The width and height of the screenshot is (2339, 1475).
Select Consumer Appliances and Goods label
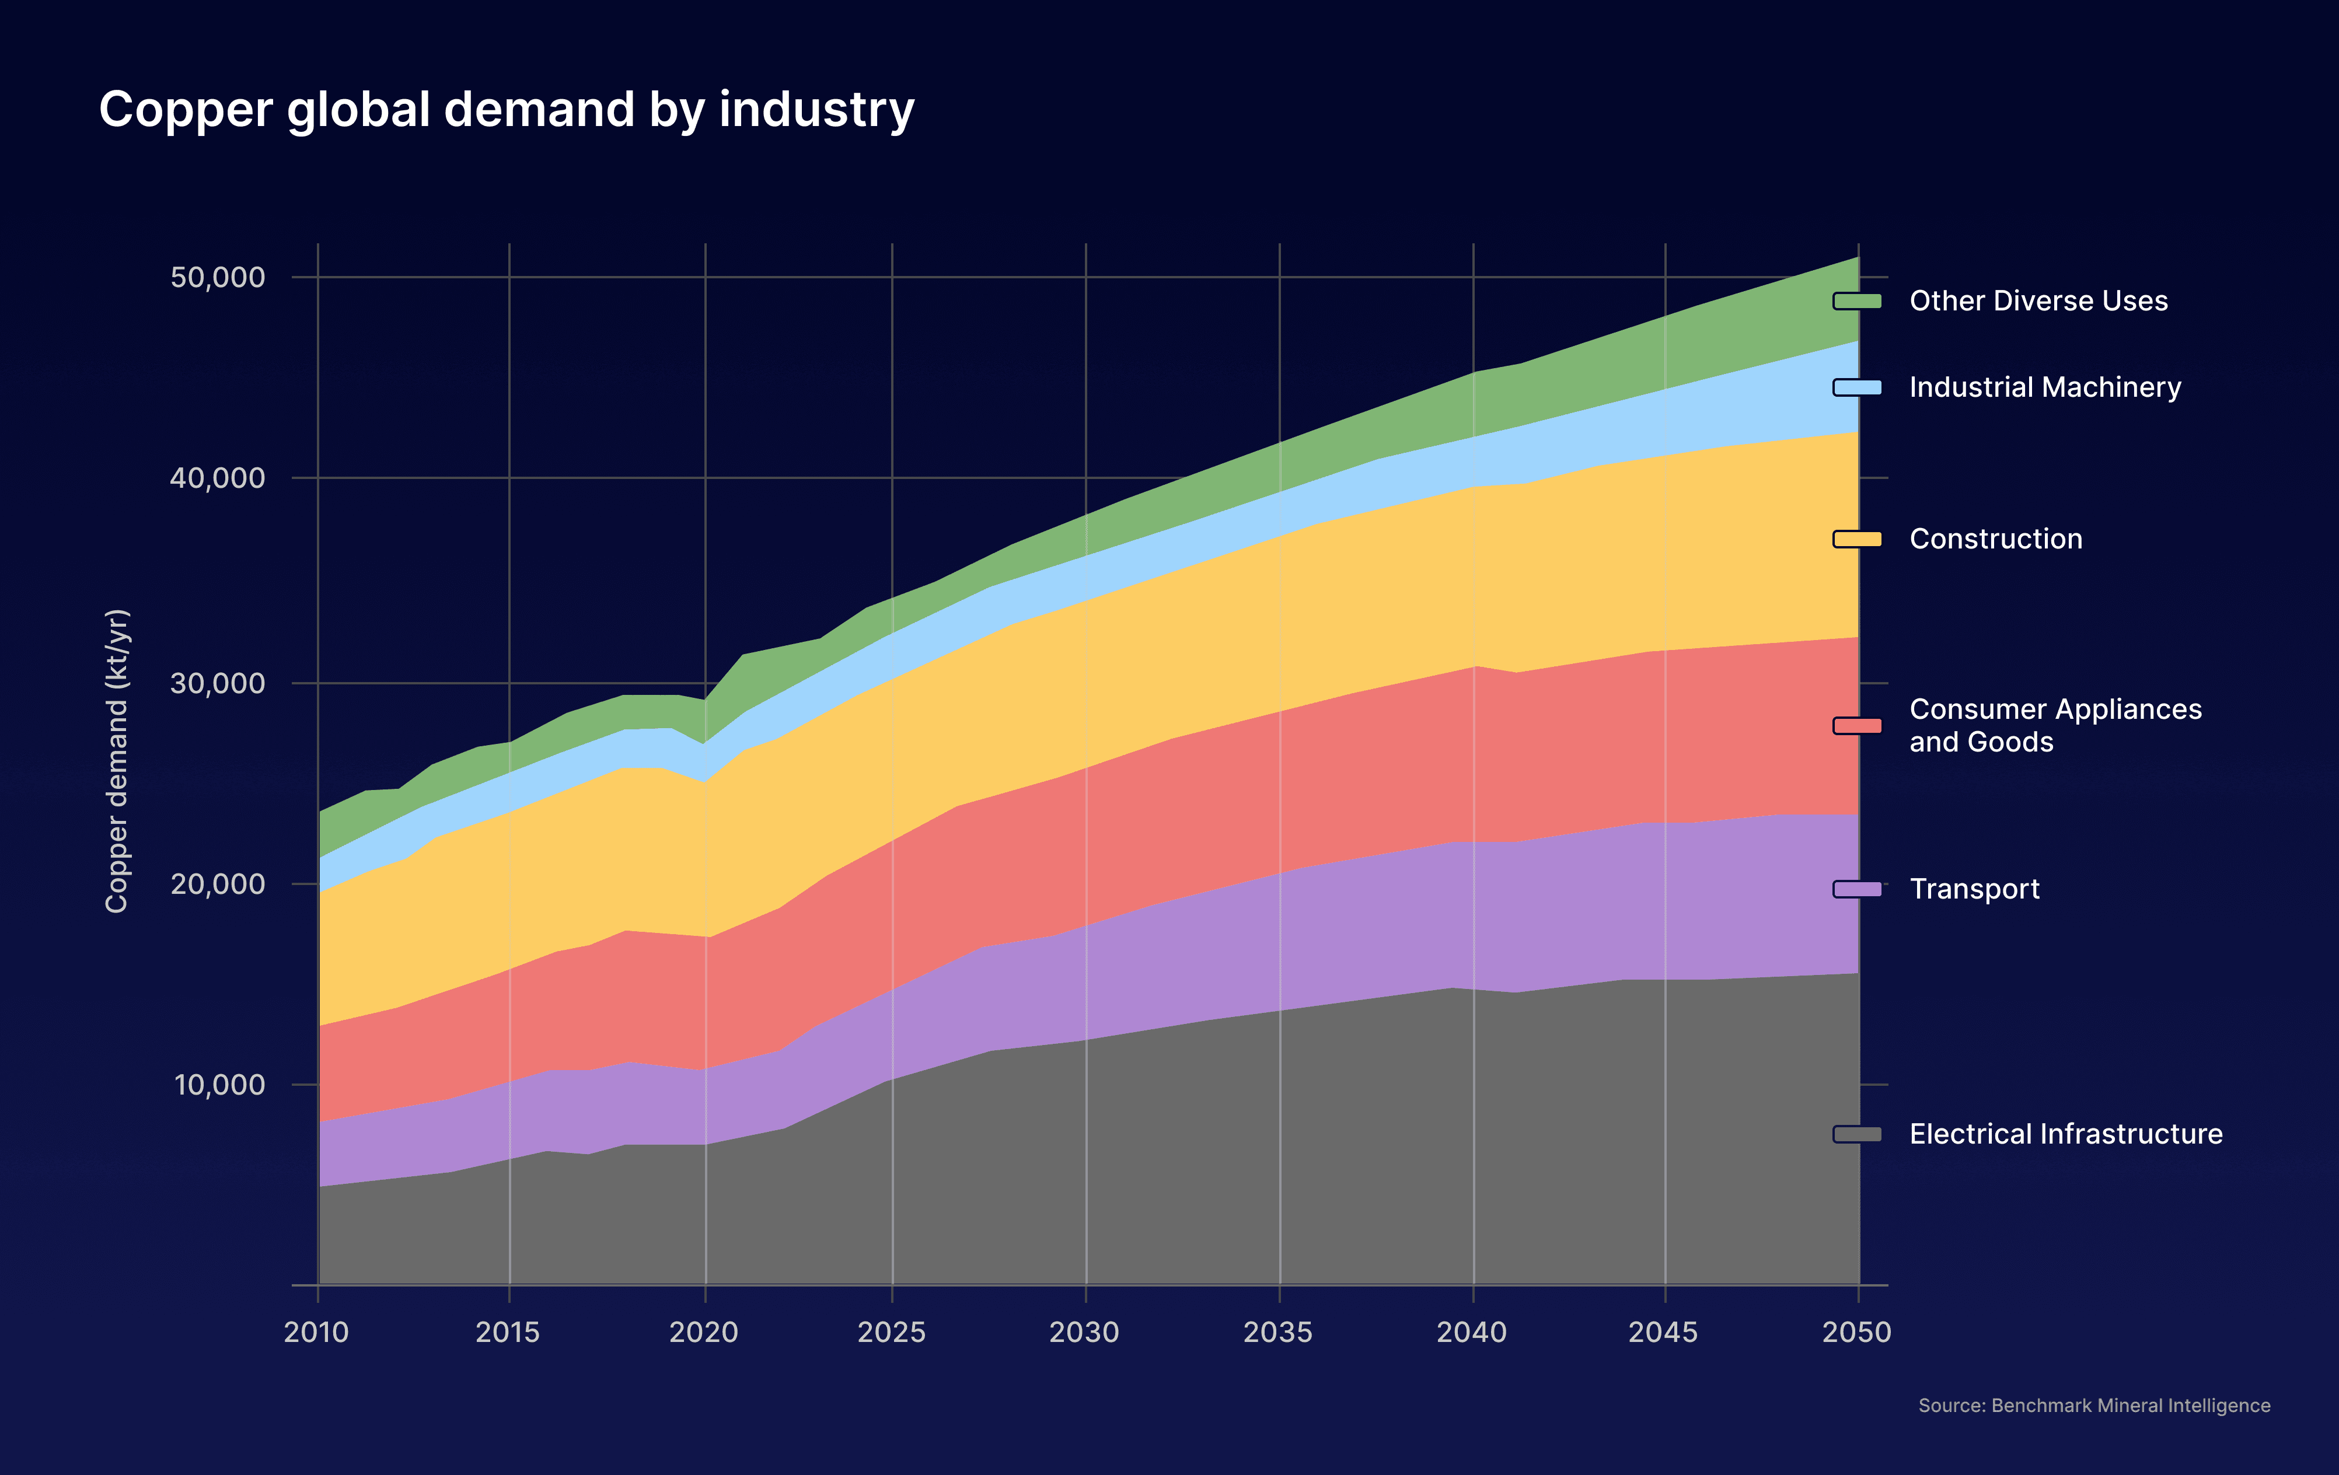point(2054,725)
